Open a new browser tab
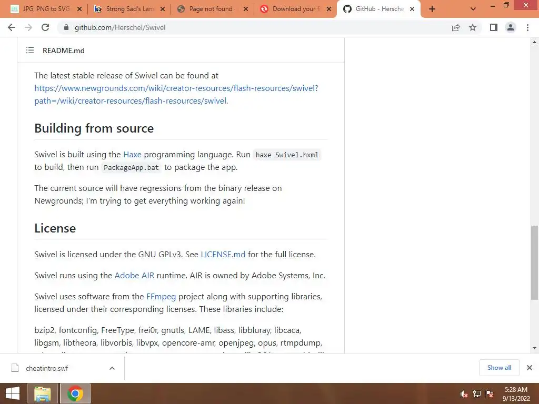539x404 pixels. coord(432,9)
